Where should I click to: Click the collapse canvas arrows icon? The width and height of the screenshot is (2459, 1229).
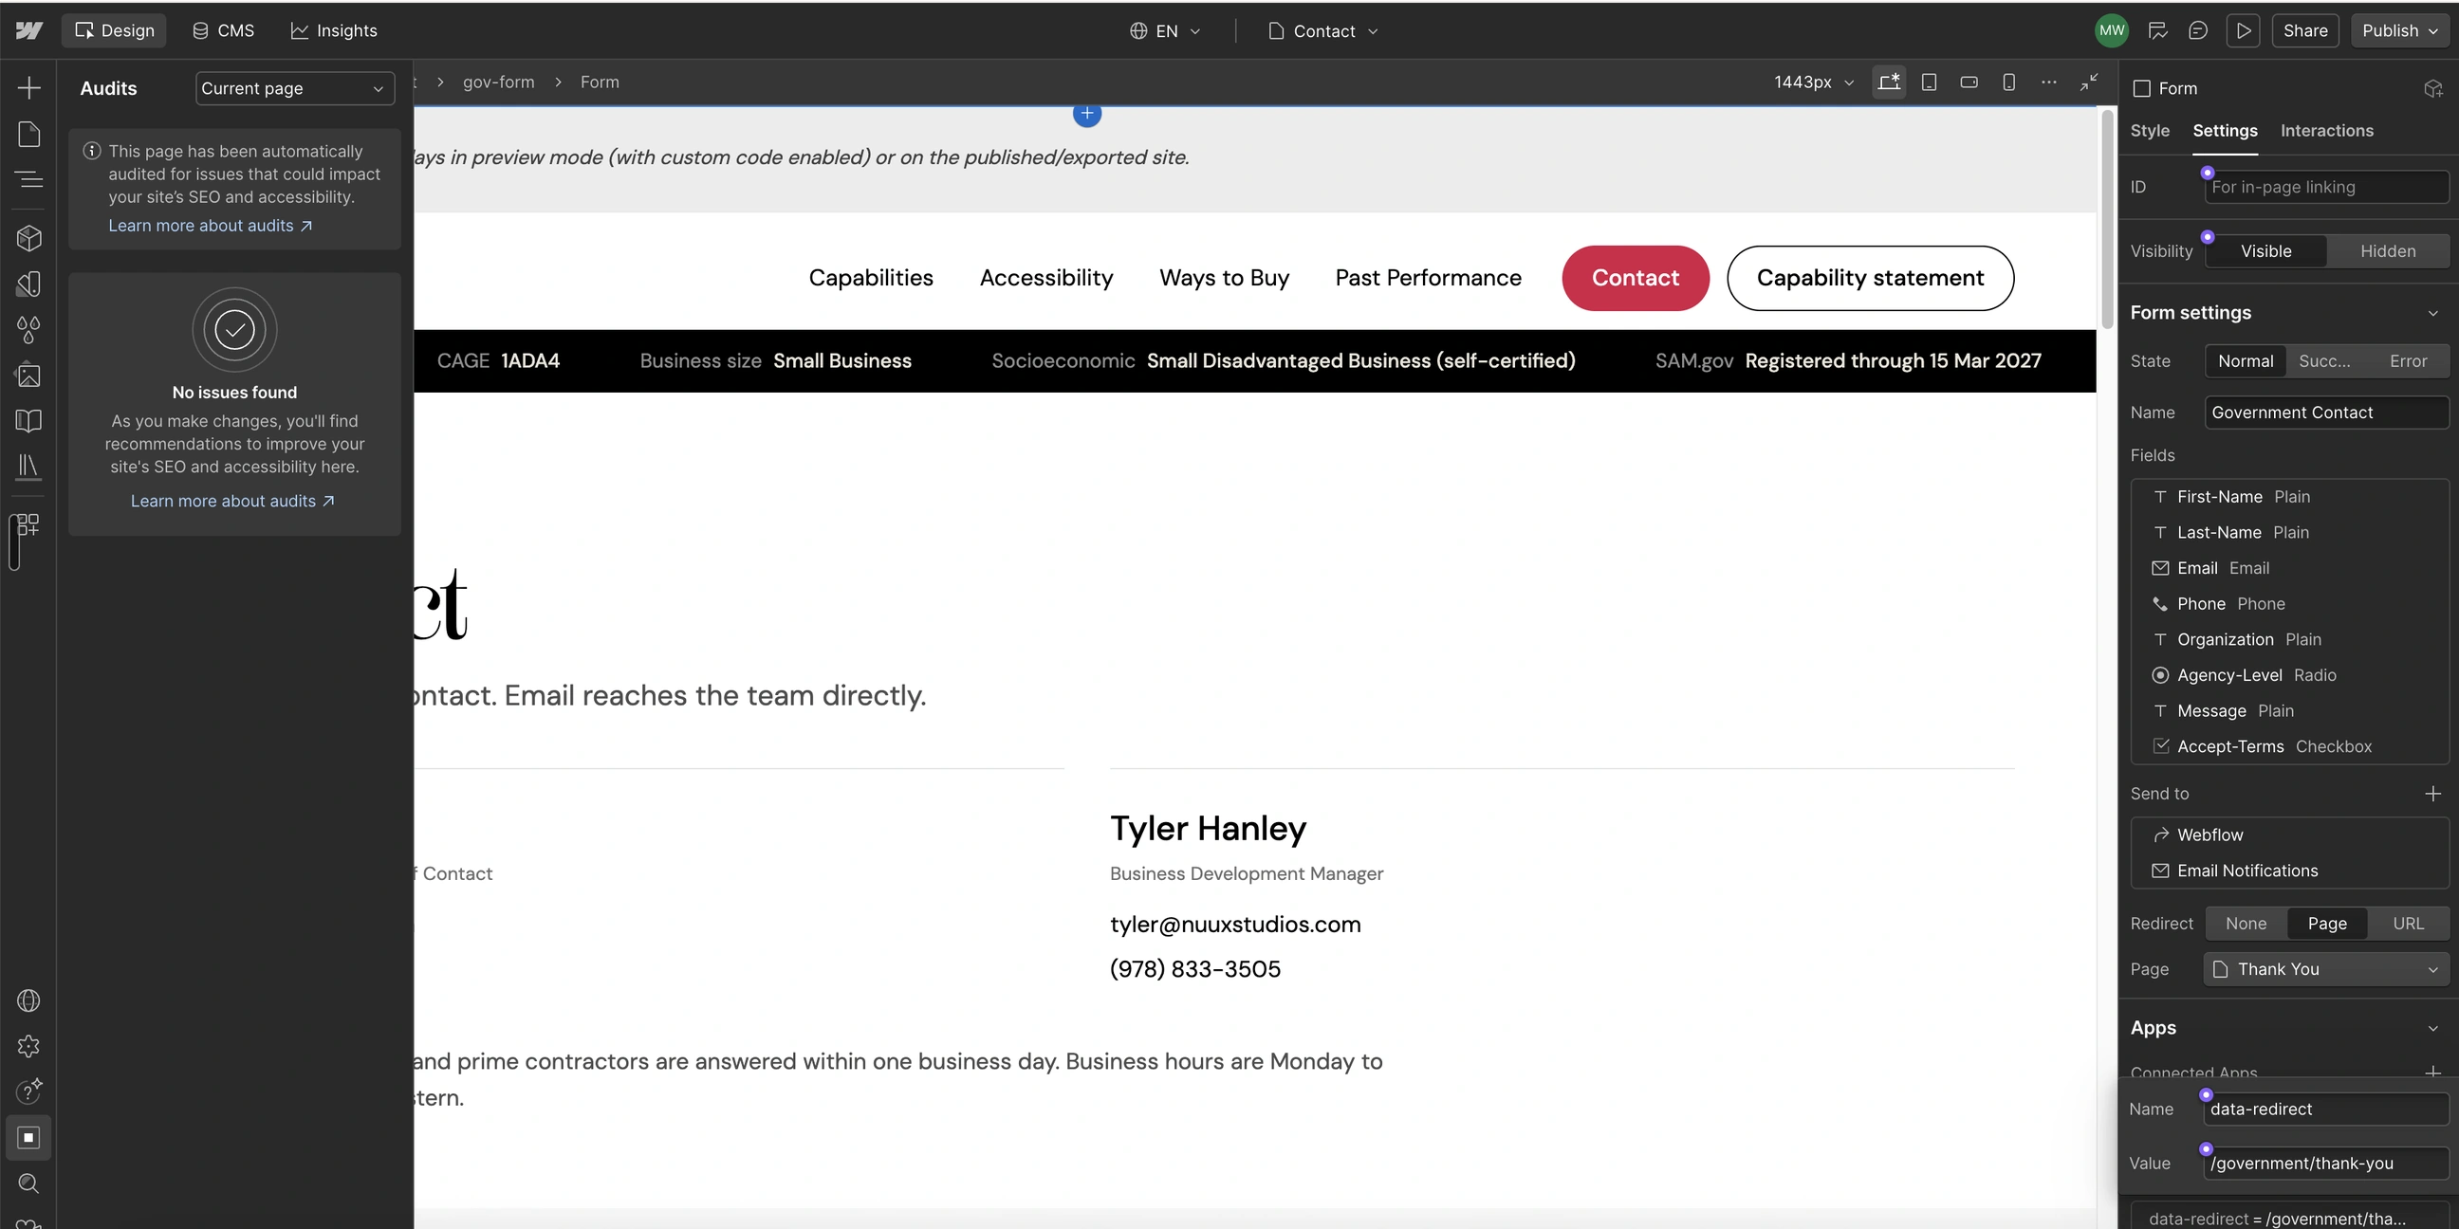coord(2090,83)
